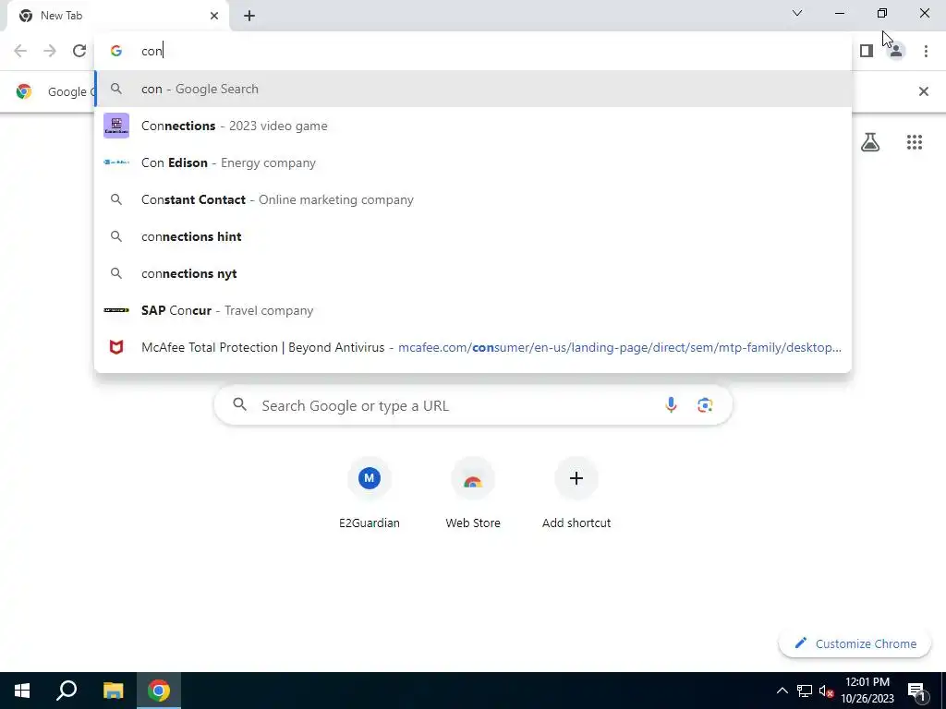Click the McAfee shield icon
Image resolution: width=946 pixels, height=709 pixels.
pos(116,347)
